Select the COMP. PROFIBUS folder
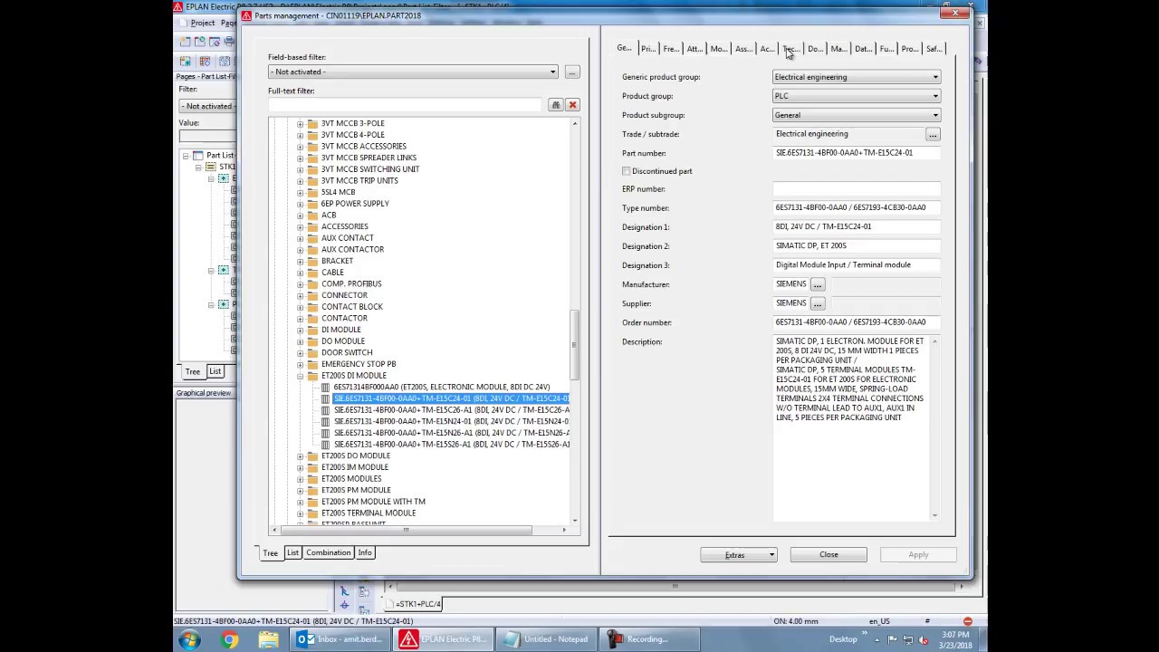 click(x=351, y=284)
